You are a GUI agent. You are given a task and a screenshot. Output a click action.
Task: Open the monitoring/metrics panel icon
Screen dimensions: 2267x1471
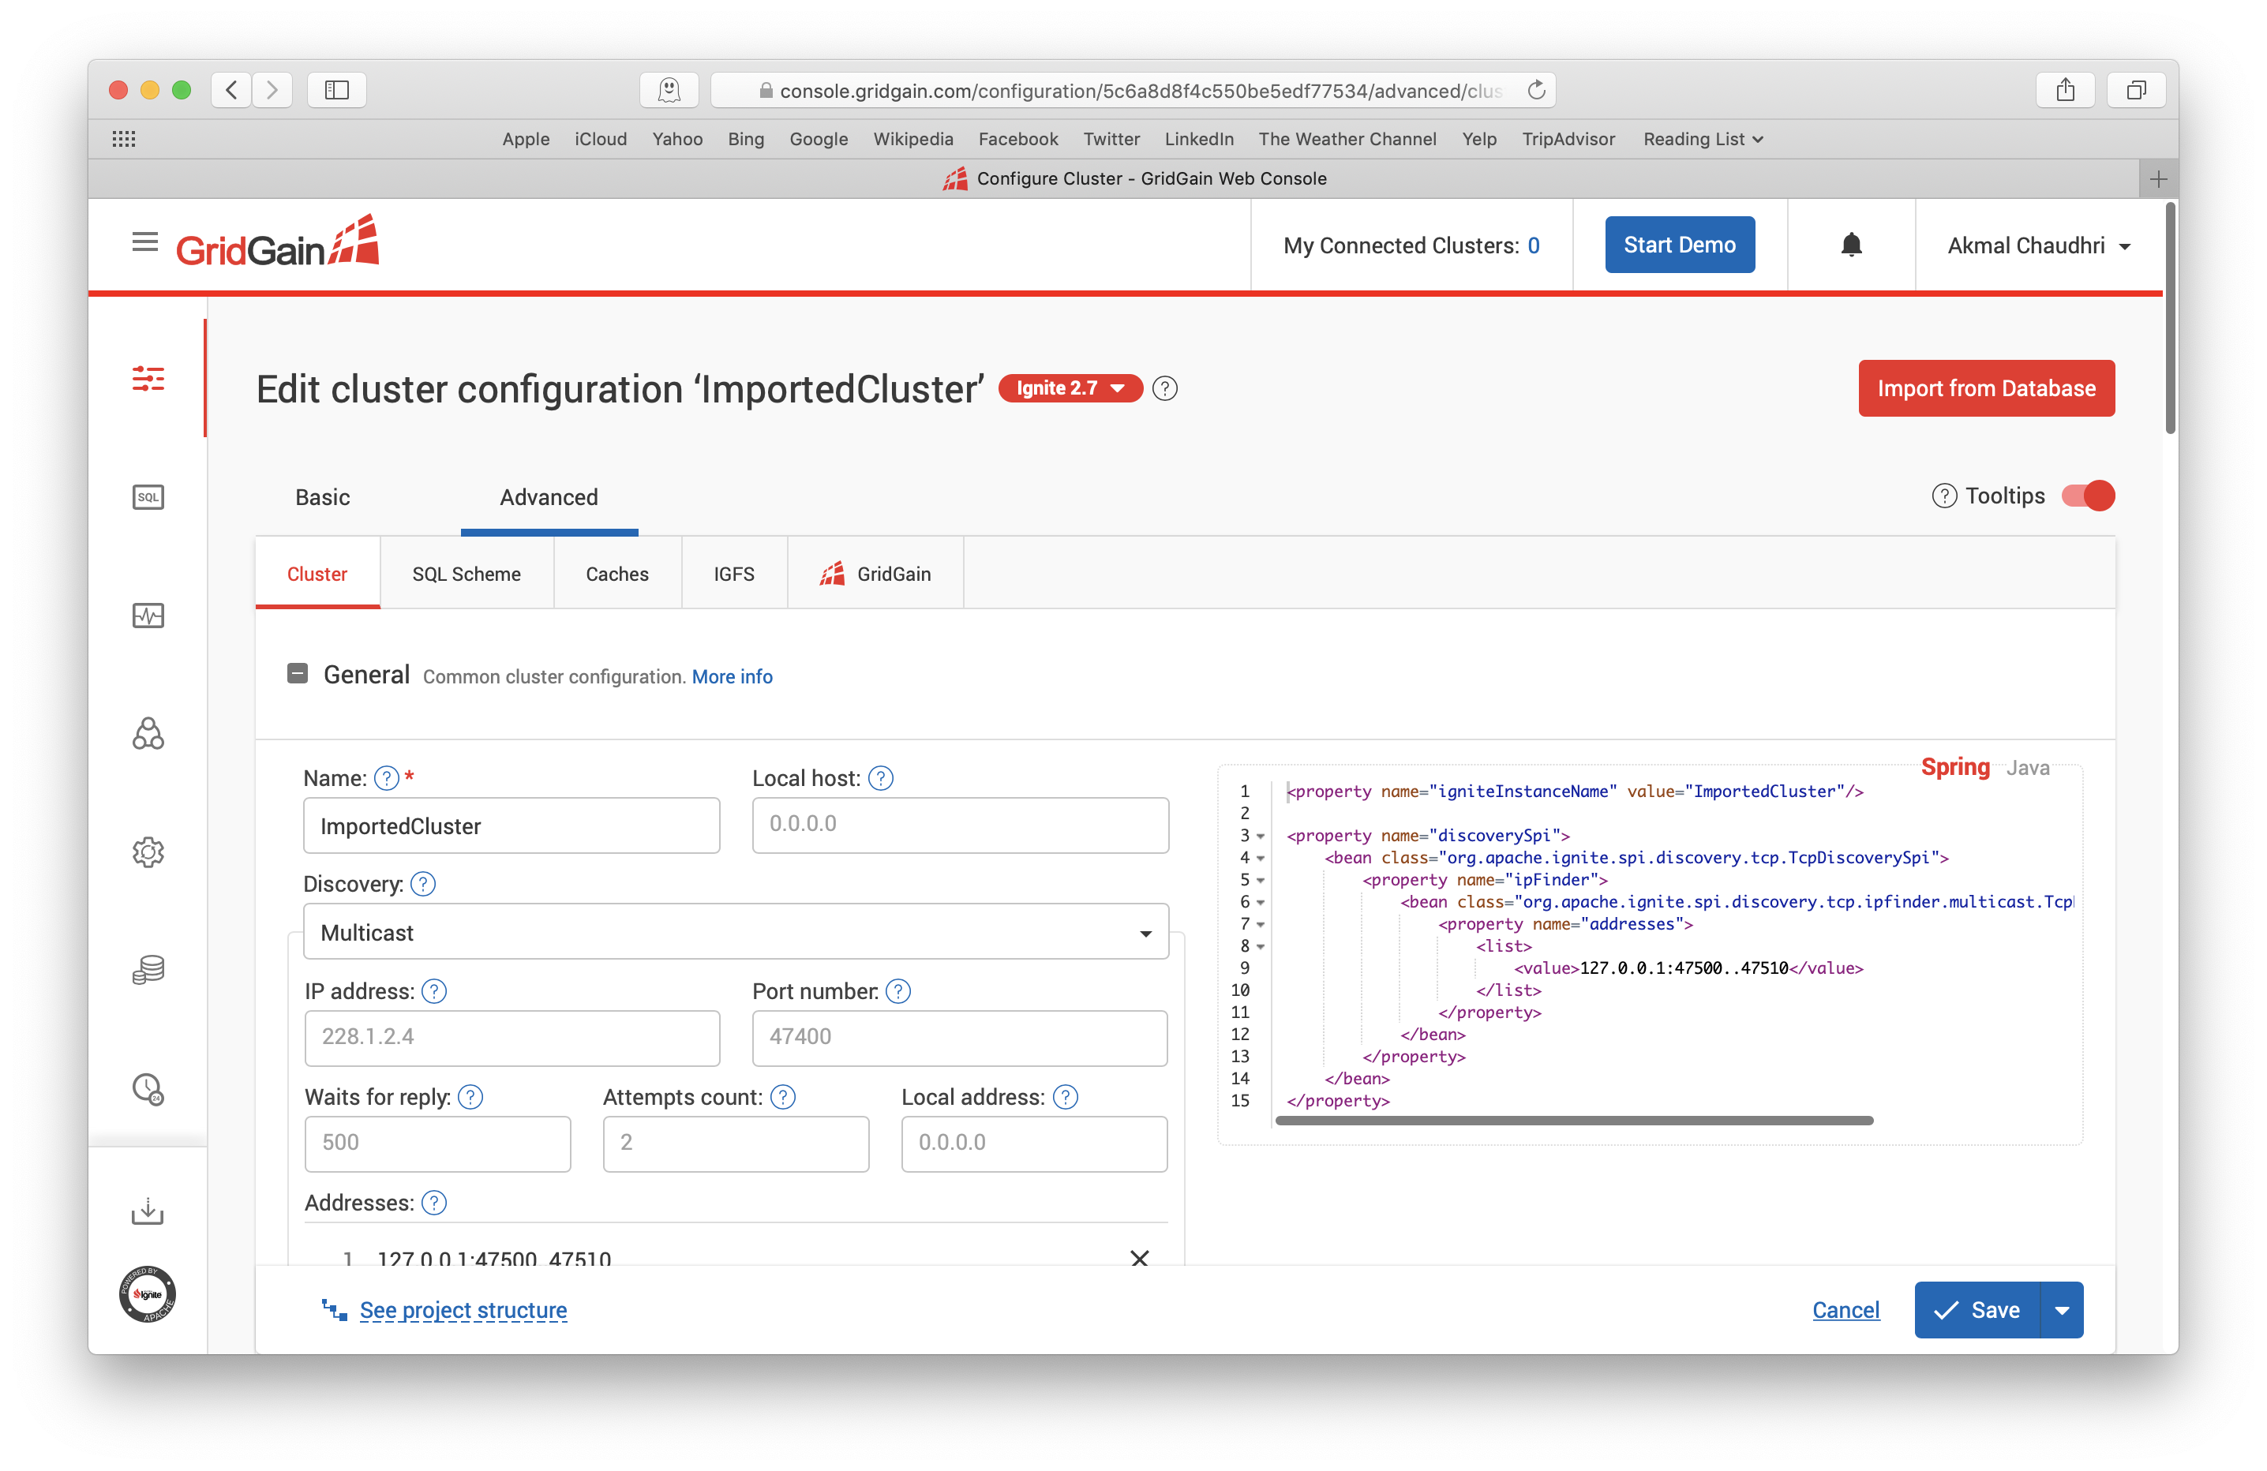150,615
